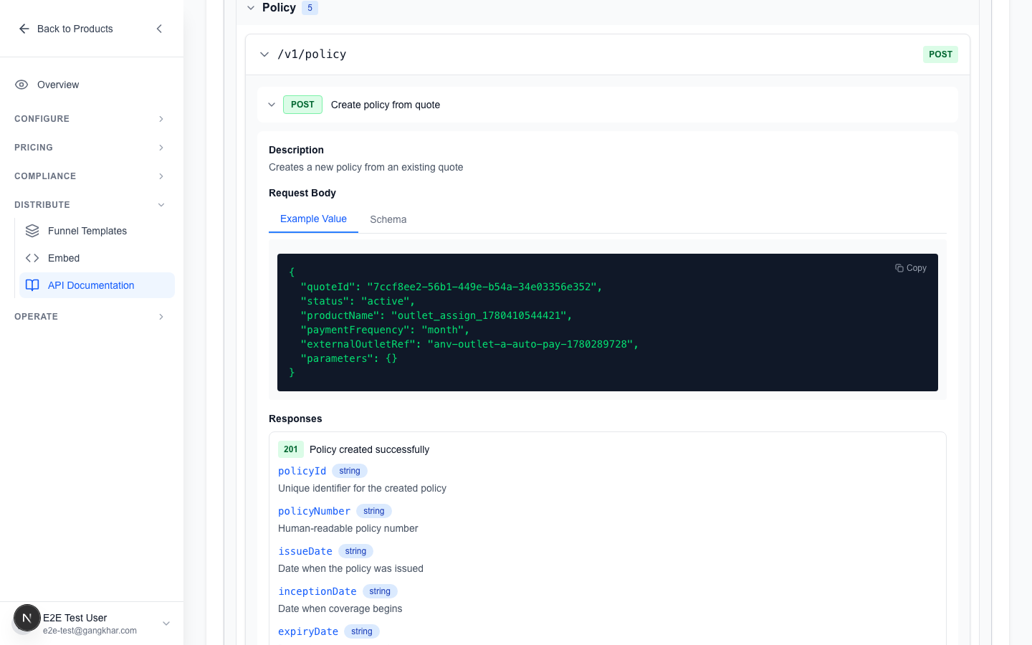Click Creates a new policy description text
The height and width of the screenshot is (645, 1032).
click(x=365, y=167)
